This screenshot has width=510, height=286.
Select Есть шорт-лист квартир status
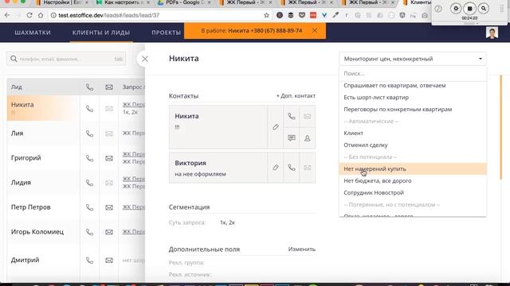tap(413, 97)
